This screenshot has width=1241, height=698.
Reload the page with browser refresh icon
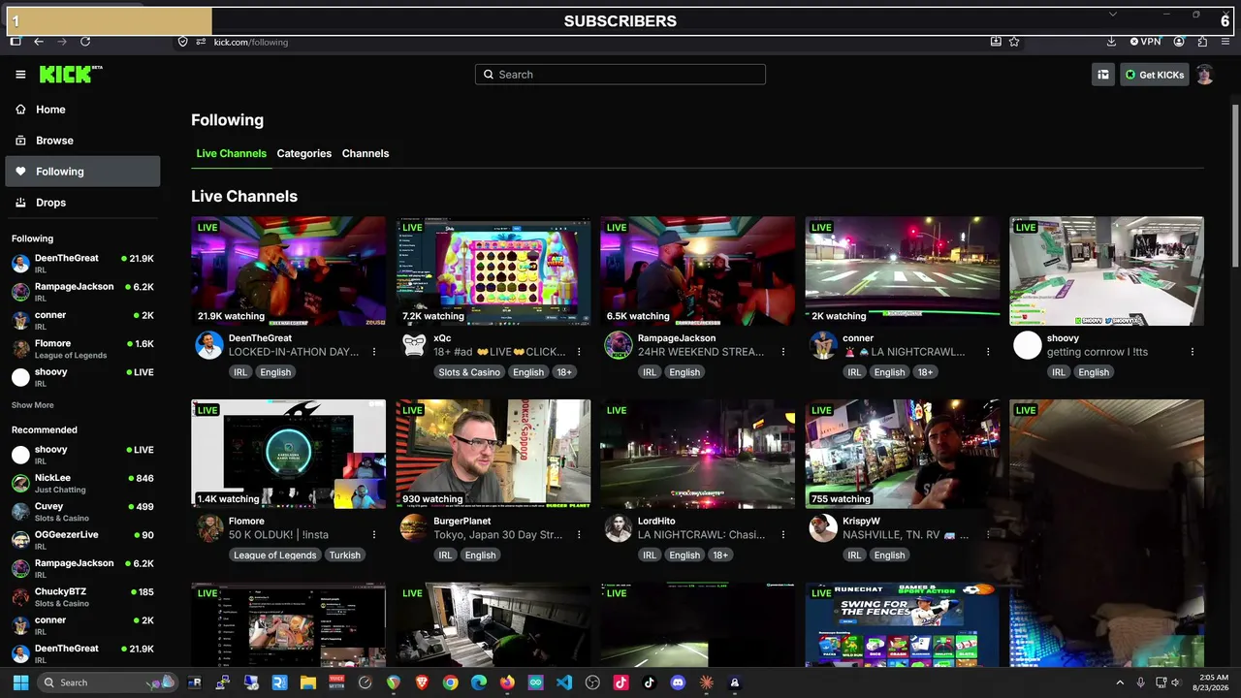[x=85, y=42]
